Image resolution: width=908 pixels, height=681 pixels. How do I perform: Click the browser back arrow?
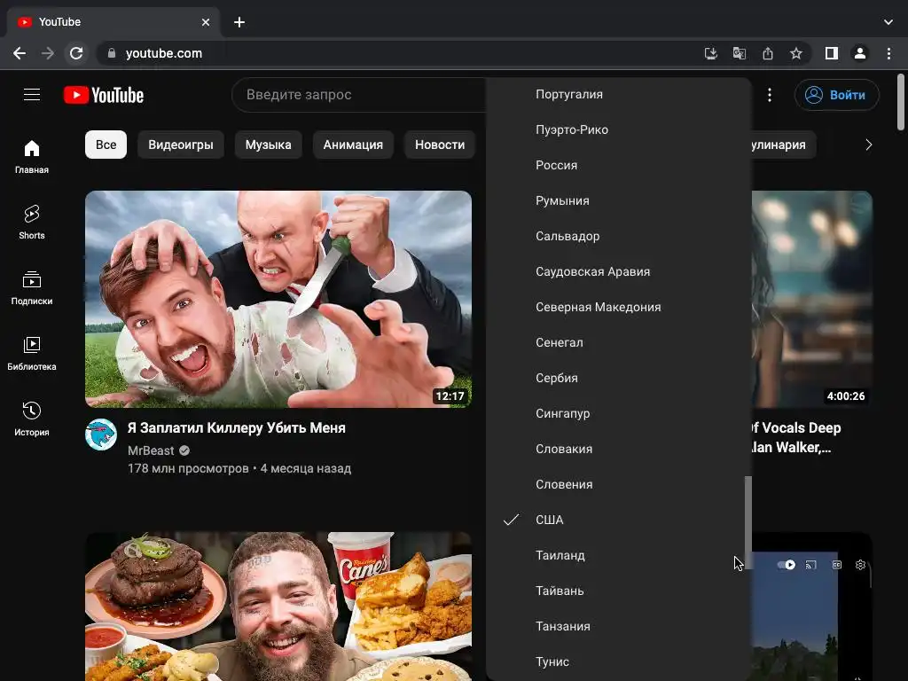[x=20, y=53]
